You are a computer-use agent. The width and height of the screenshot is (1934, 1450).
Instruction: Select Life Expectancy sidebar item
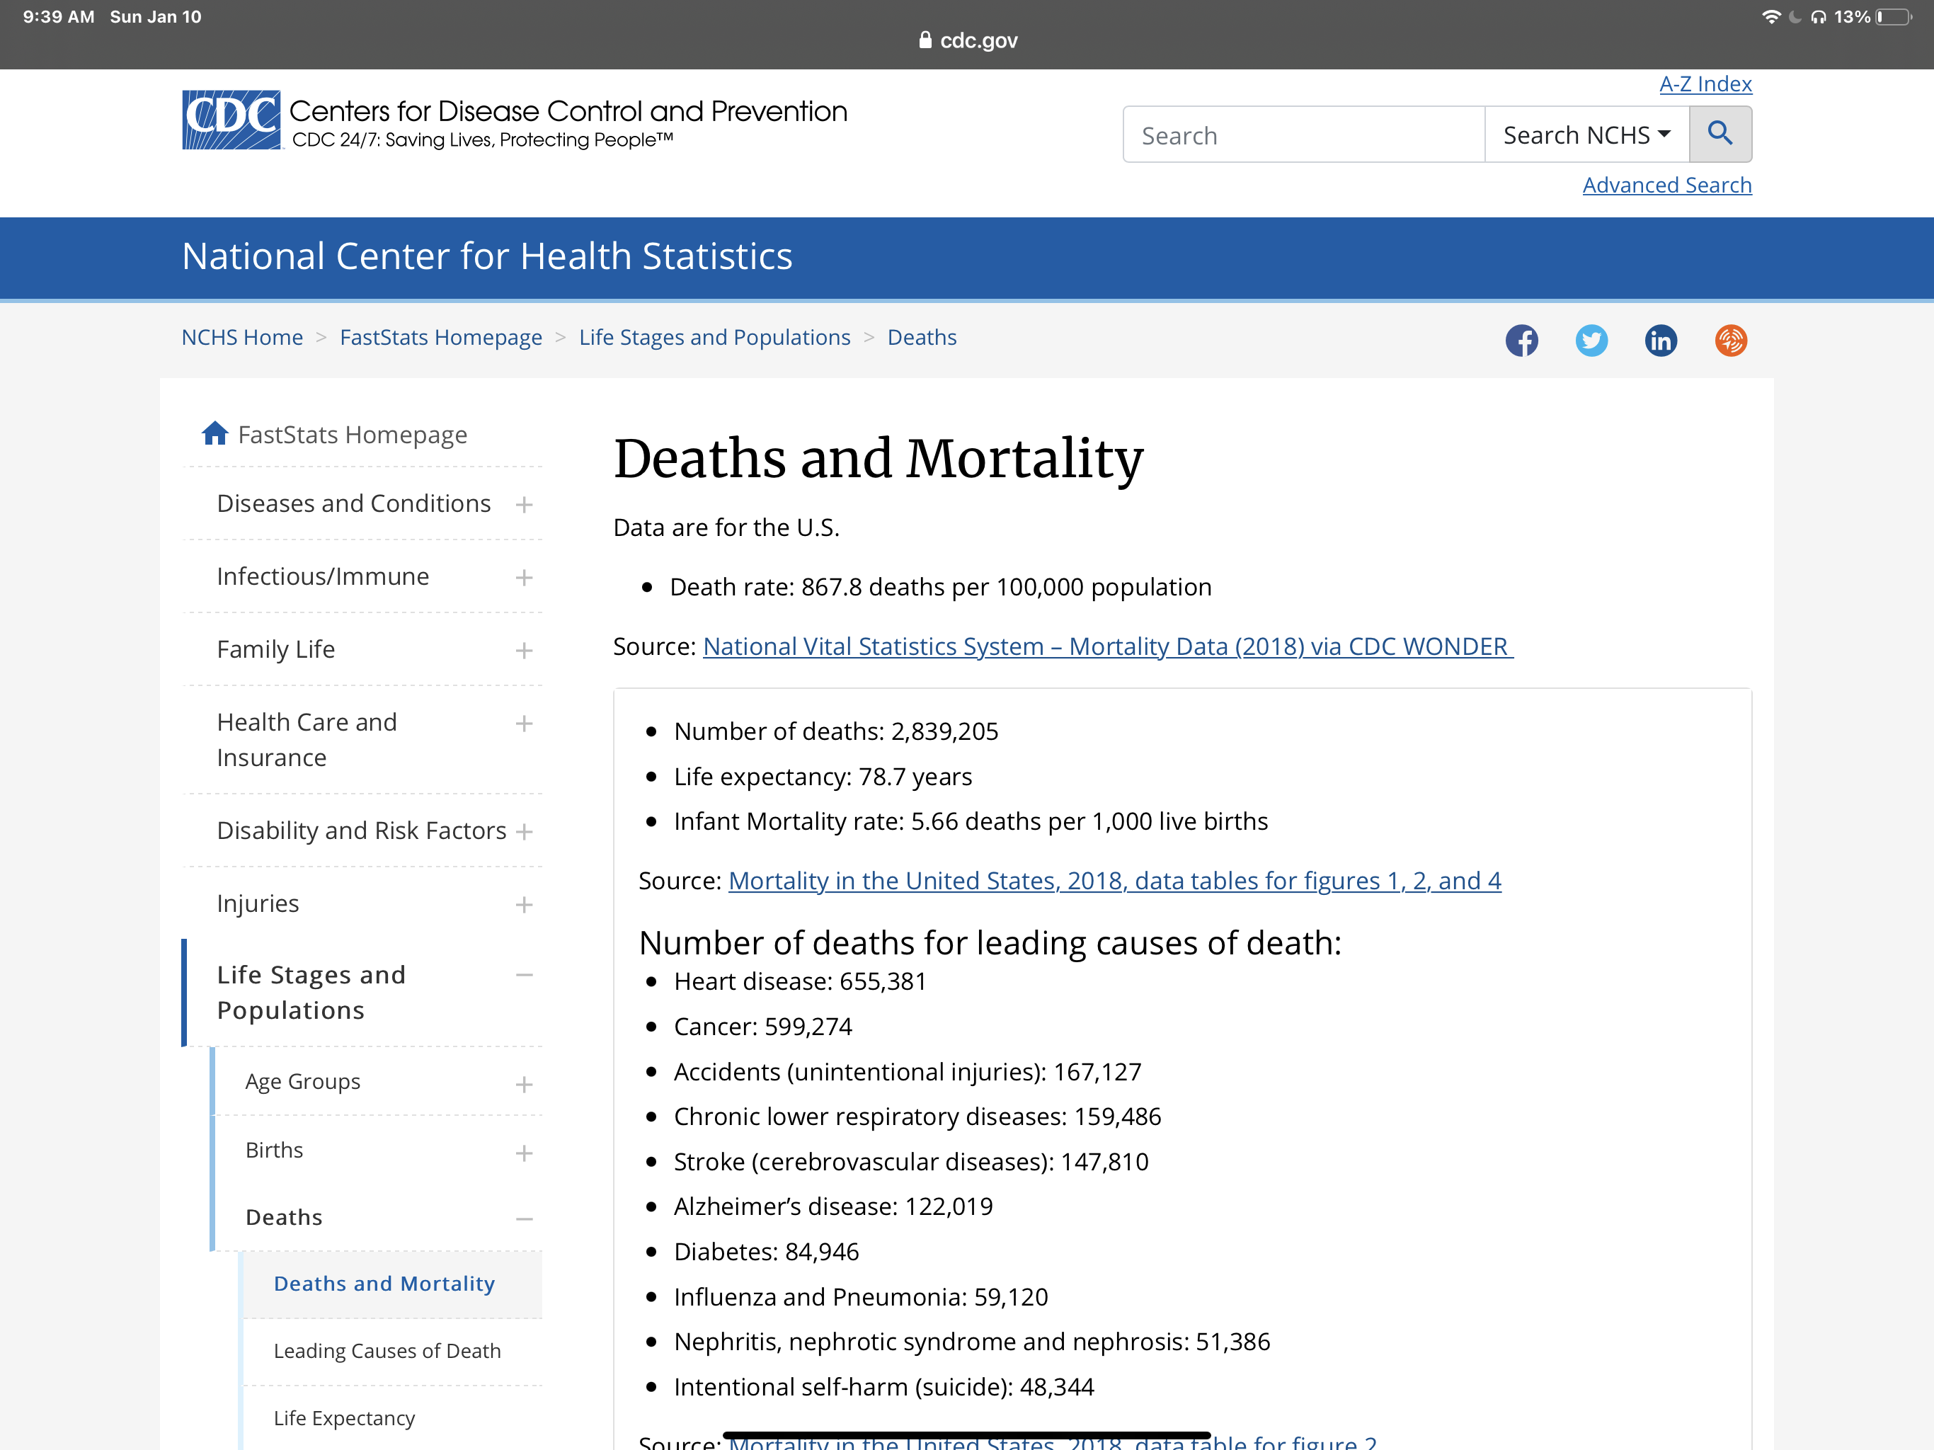click(x=343, y=1417)
